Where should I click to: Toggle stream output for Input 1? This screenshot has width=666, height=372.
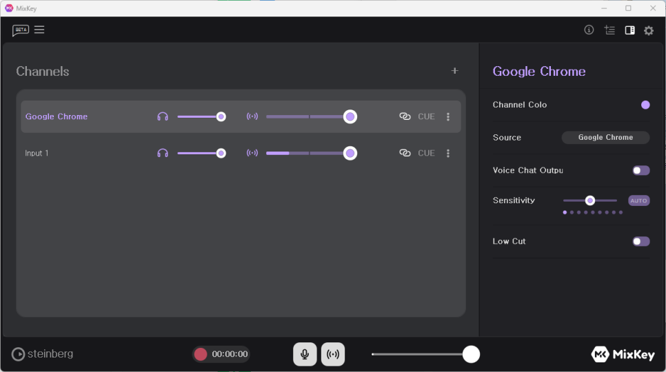252,153
